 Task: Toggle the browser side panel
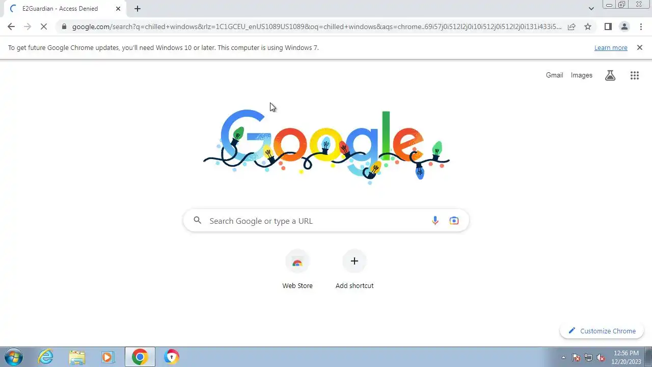click(x=608, y=27)
